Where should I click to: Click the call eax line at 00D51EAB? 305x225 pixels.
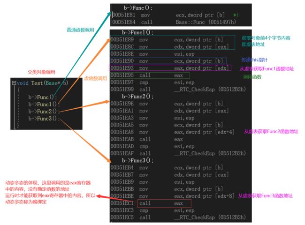point(147,139)
